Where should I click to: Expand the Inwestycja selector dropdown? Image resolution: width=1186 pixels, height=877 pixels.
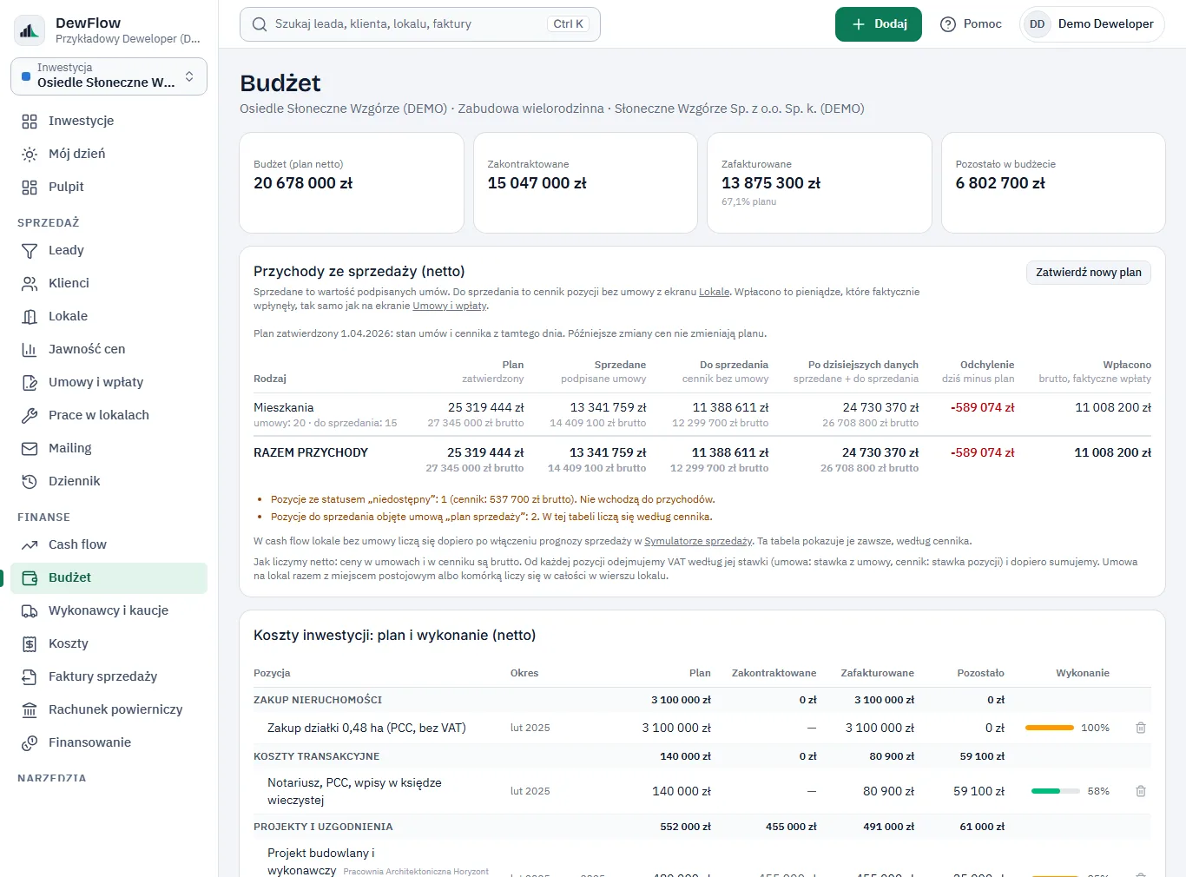click(x=109, y=76)
